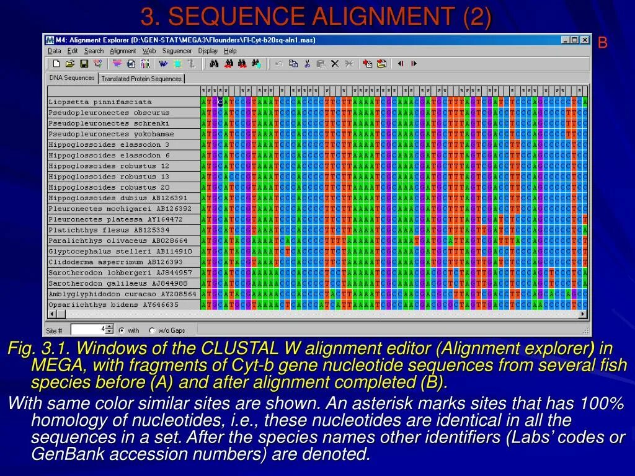Open the Search menu
Screen dimensions: 635x476
[x=94, y=51]
